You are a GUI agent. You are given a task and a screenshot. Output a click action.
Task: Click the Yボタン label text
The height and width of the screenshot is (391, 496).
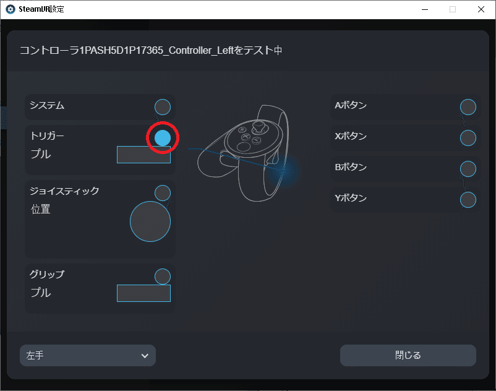[351, 198]
